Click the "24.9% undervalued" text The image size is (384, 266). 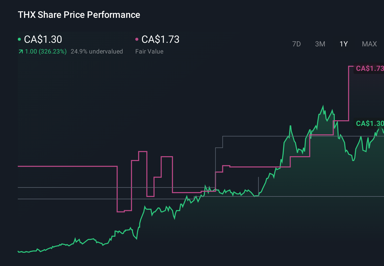[x=97, y=51]
